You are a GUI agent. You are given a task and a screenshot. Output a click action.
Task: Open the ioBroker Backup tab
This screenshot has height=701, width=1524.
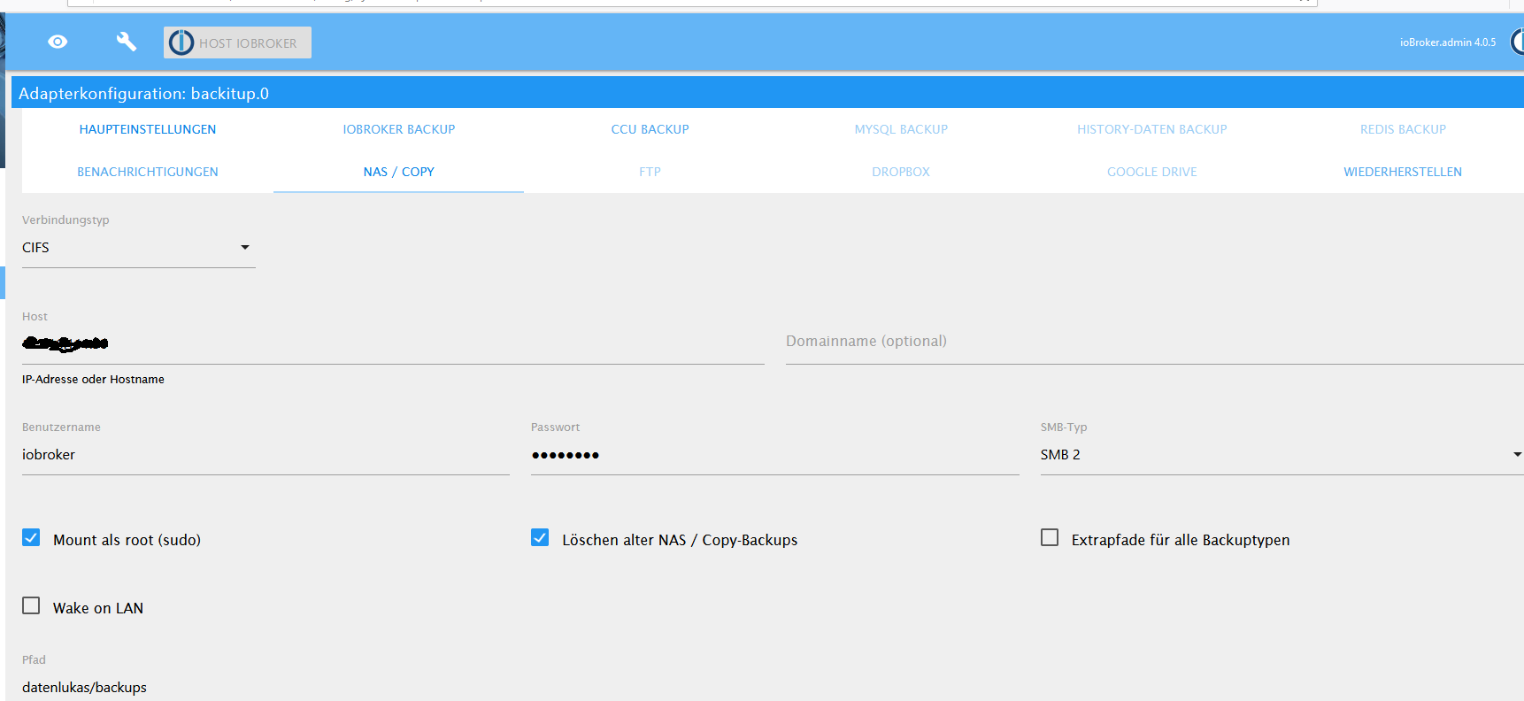[x=399, y=129]
